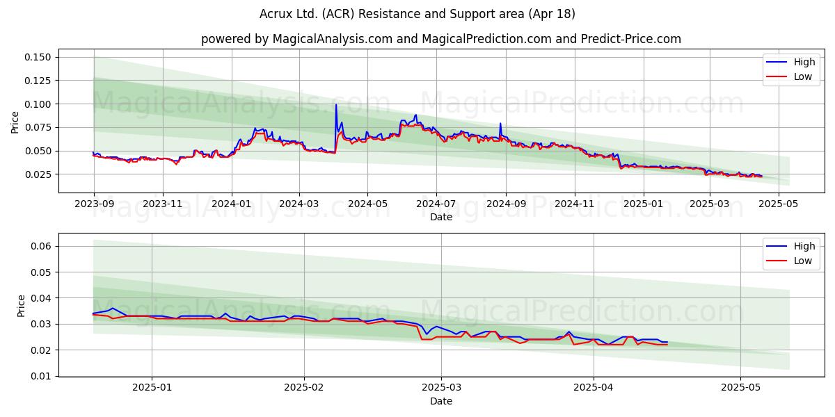Click the bottom chart y-axis value '0.04'

tap(42, 298)
